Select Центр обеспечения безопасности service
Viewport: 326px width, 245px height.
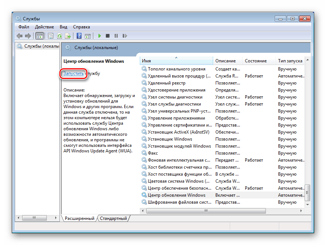pos(180,188)
